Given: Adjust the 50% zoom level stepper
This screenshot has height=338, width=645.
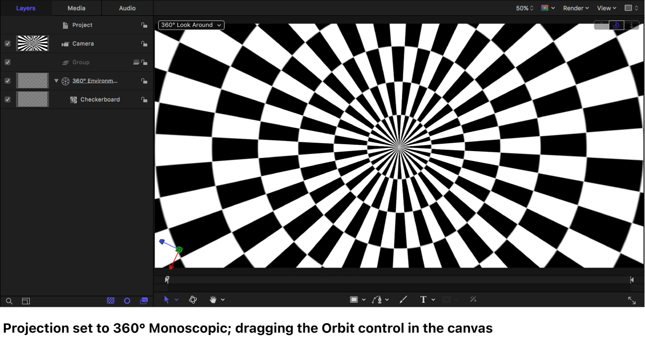Looking at the screenshot, I should (531, 8).
